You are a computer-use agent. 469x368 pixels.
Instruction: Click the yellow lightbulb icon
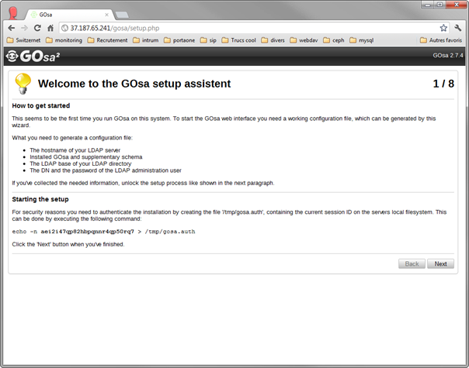point(23,84)
